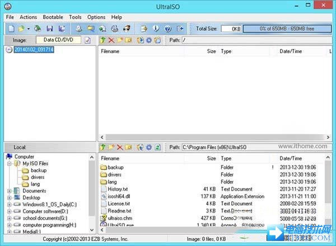336x246 pixels.
Task: Click the Data CD/DVD image type button
Action: pyautogui.click(x=58, y=40)
